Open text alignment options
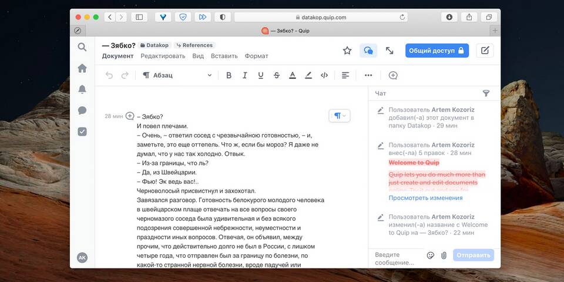Viewport: 564px width, 282px height. pos(345,75)
